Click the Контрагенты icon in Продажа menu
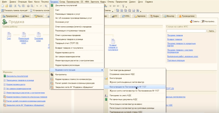Image resolution: width=219 pixels, height=113 pixels. pyautogui.click(x=52, y=74)
